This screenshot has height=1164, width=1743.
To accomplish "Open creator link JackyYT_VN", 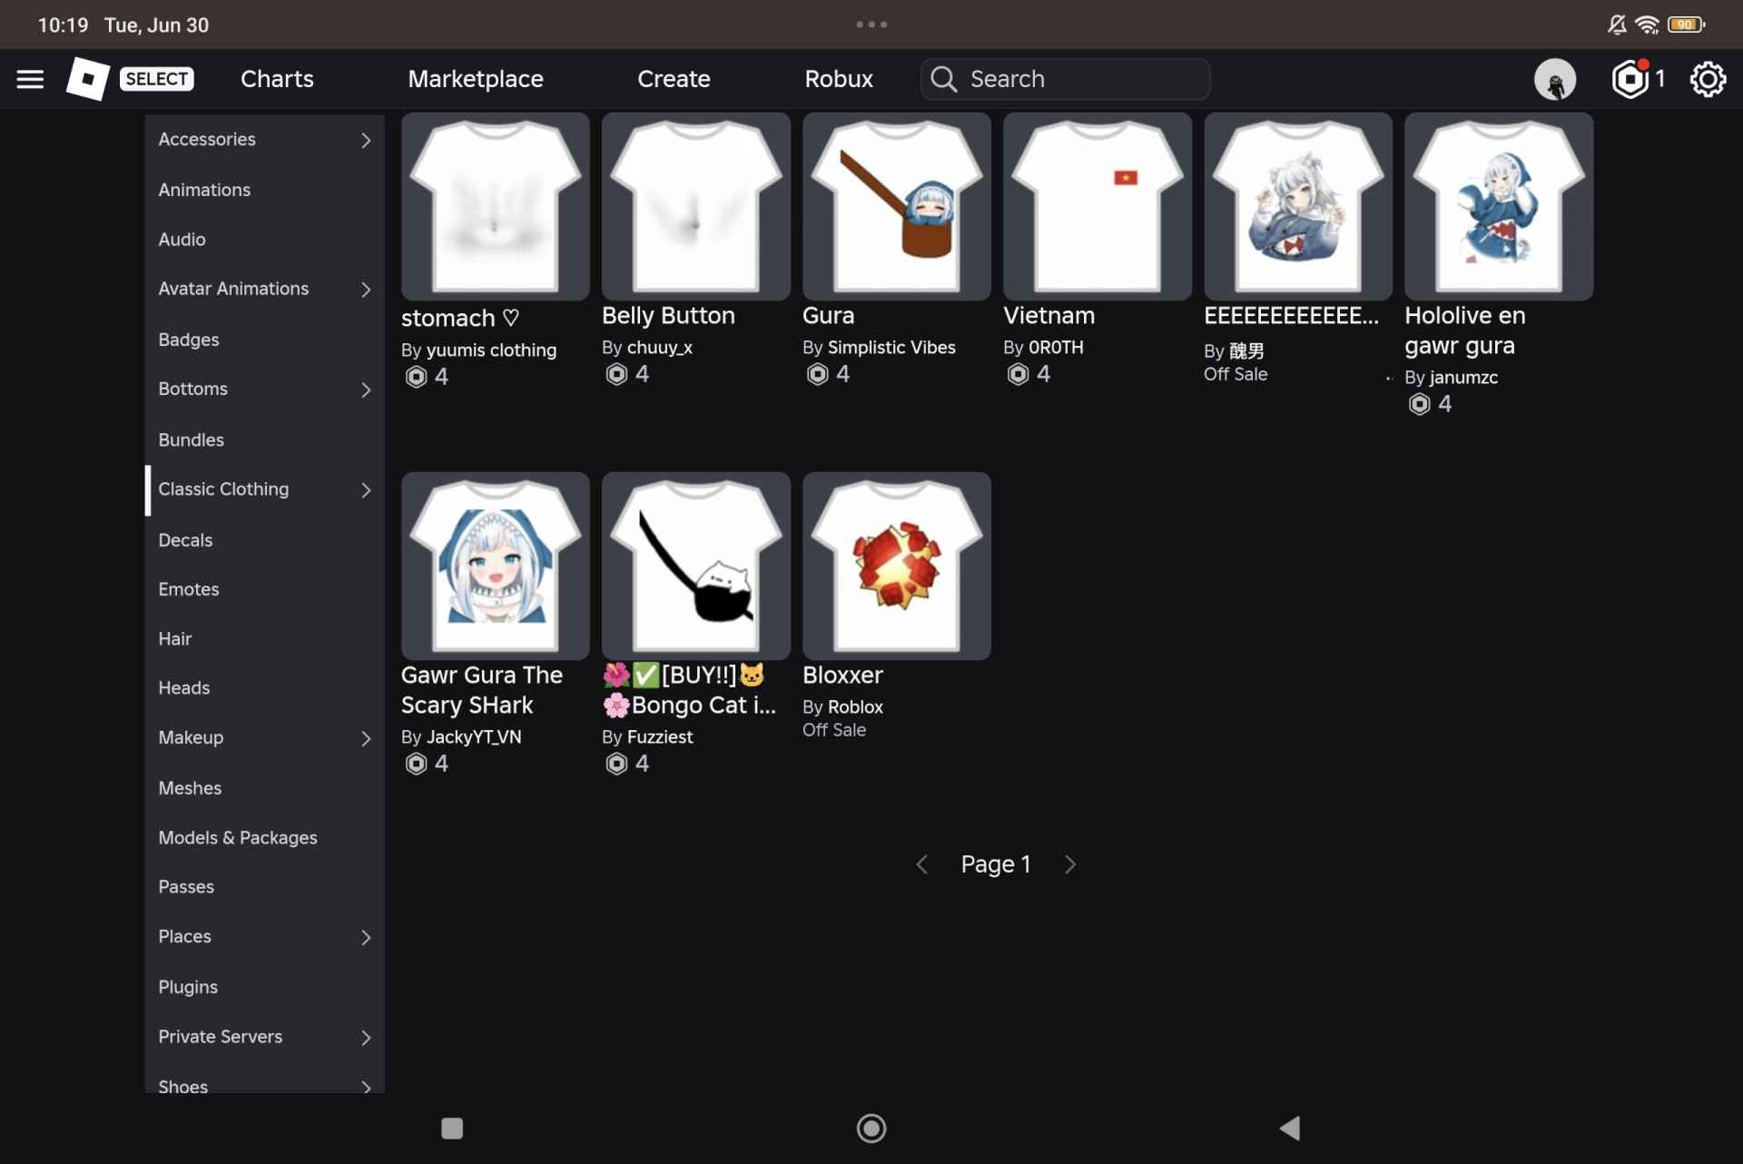I will tap(474, 737).
